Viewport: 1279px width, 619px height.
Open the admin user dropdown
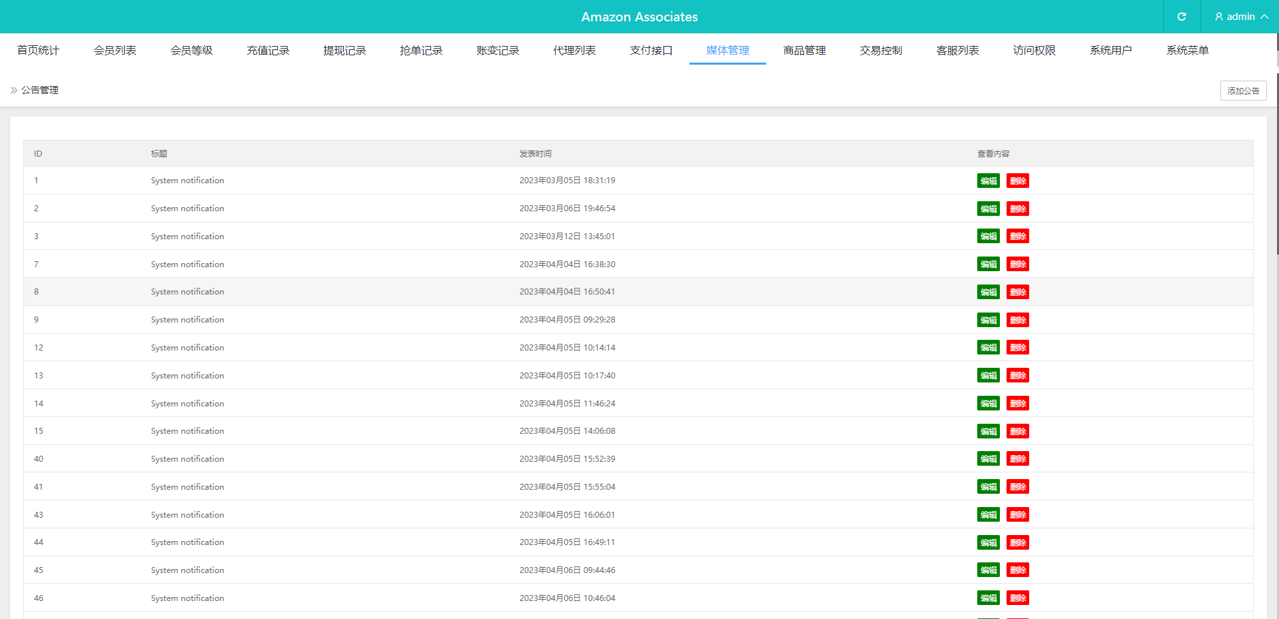pos(1241,17)
